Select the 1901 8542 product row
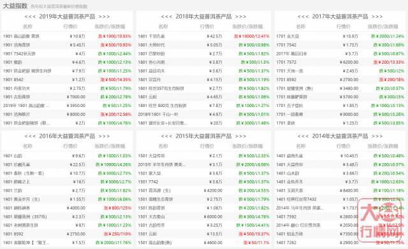 point(67,80)
